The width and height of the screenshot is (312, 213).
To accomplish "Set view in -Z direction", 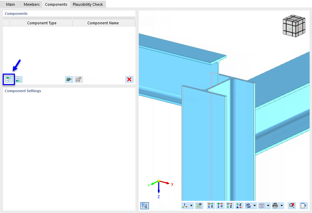I will 239,206.
